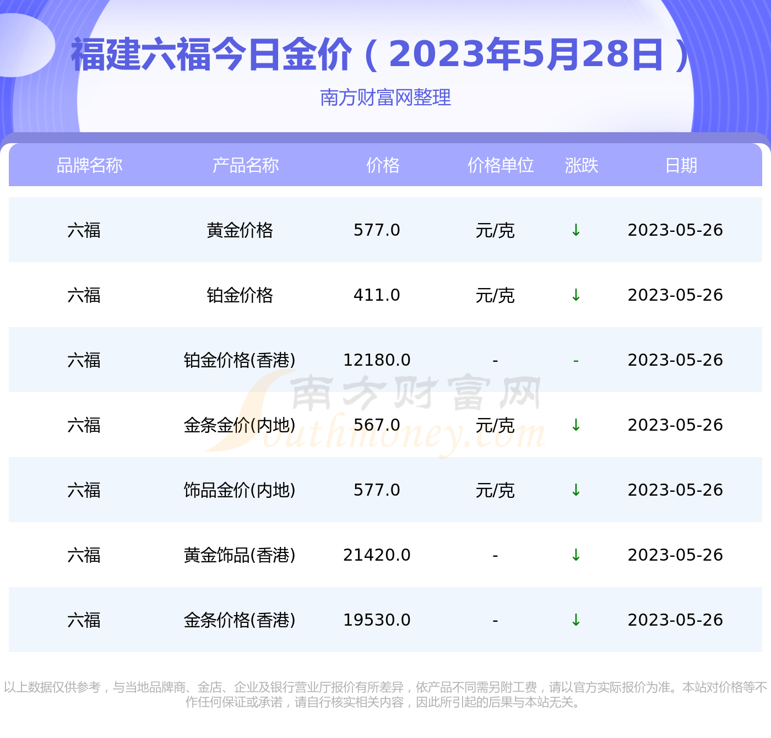This screenshot has height=738, width=771.
Task: Click the 日期 column header
Action: [681, 165]
